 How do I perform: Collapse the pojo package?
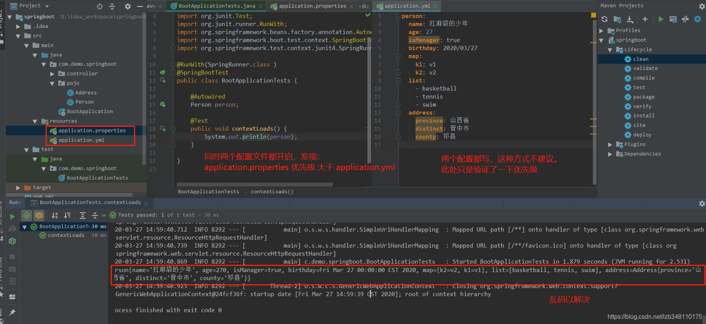pos(52,83)
